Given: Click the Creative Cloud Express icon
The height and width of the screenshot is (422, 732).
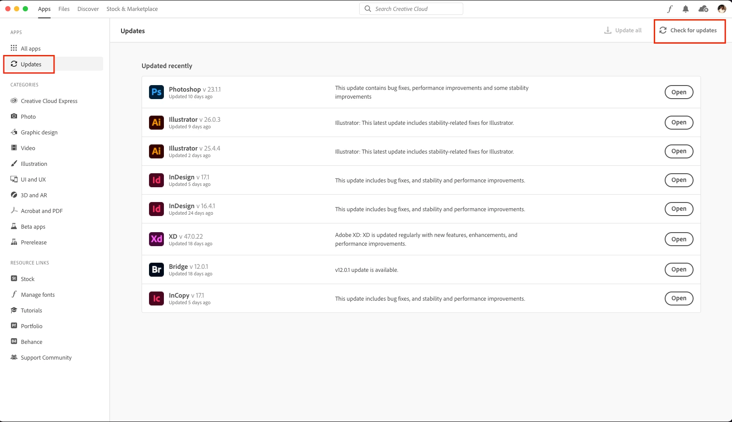Looking at the screenshot, I should point(14,100).
